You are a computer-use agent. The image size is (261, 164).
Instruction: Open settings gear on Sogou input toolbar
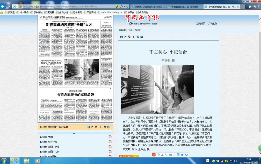tap(186, 155)
